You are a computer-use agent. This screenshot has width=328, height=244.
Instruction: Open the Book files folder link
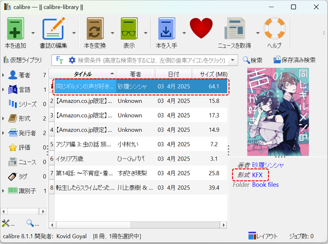pyautogui.click(x=265, y=184)
